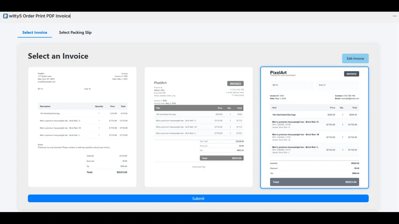The image size is (399, 224).
Task: Open the three-dot more options menu
Action: (x=395, y=16)
